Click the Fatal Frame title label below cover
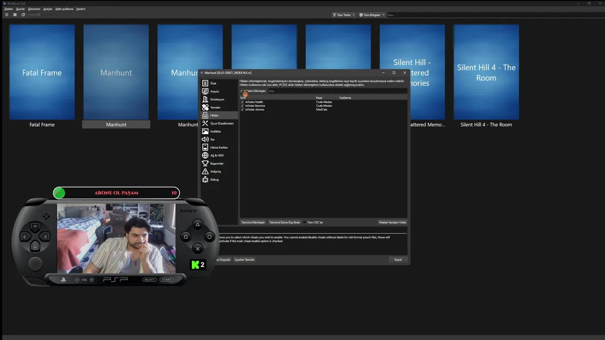605x340 pixels. pyautogui.click(x=42, y=125)
